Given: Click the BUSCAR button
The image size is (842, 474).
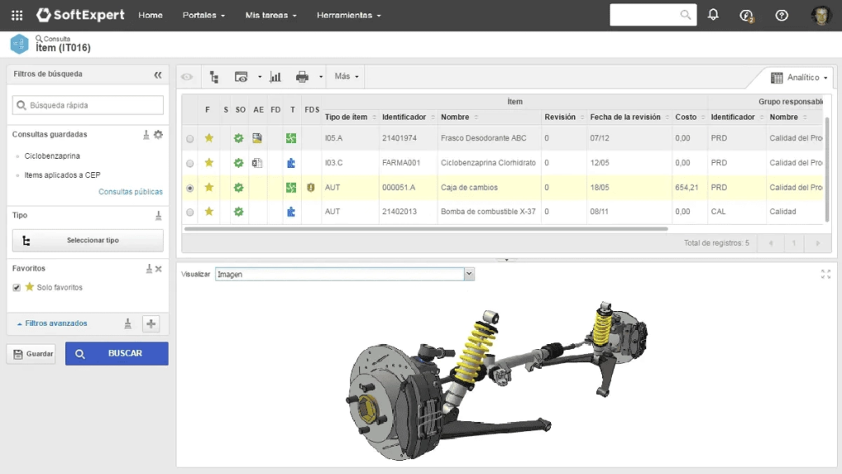Looking at the screenshot, I should coord(117,354).
